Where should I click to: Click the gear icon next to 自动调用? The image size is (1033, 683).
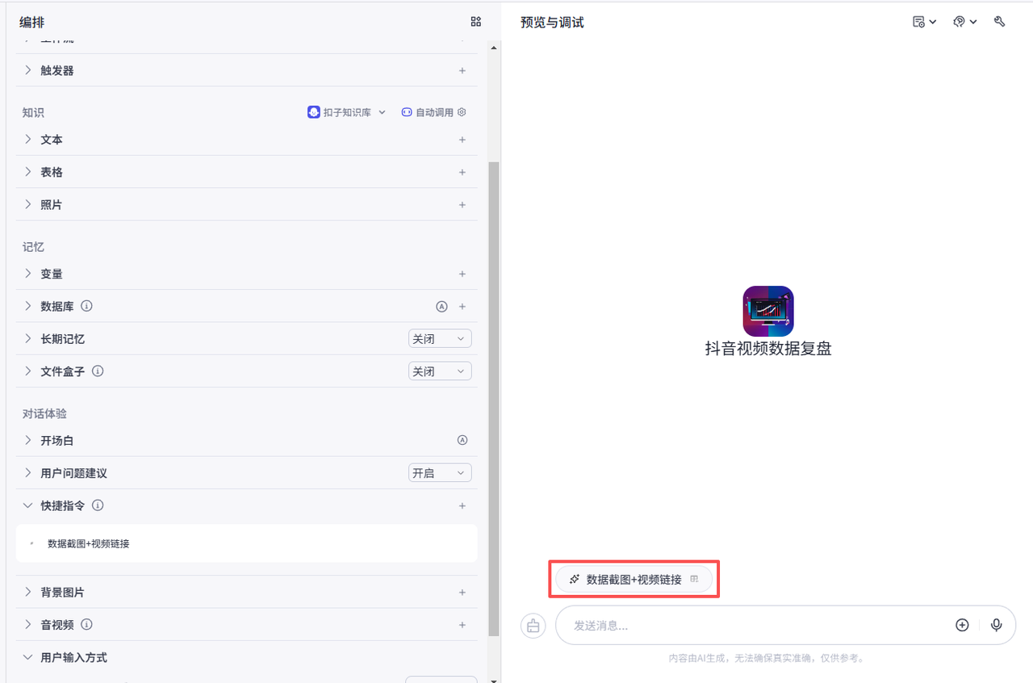click(x=462, y=112)
